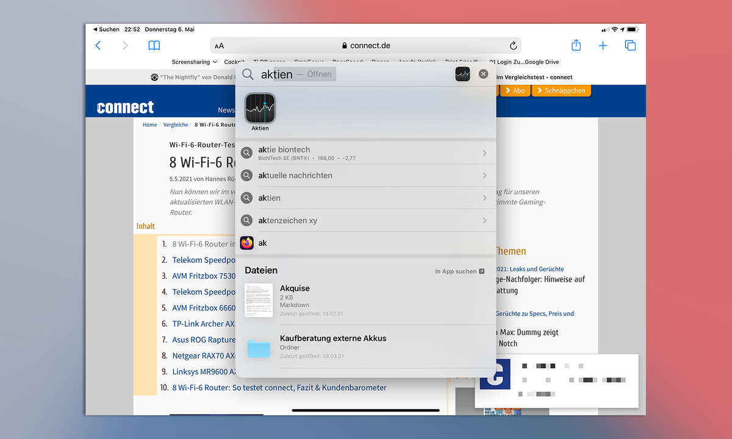
Task: Click Safari's forward arrow
Action: click(125, 46)
